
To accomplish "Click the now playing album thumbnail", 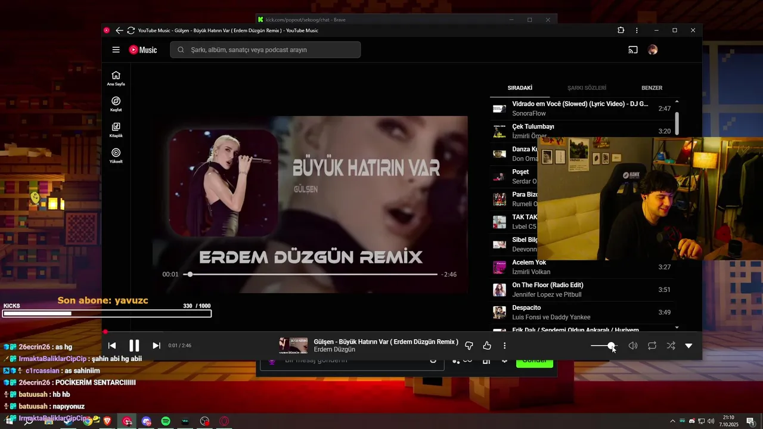I will coord(293,346).
